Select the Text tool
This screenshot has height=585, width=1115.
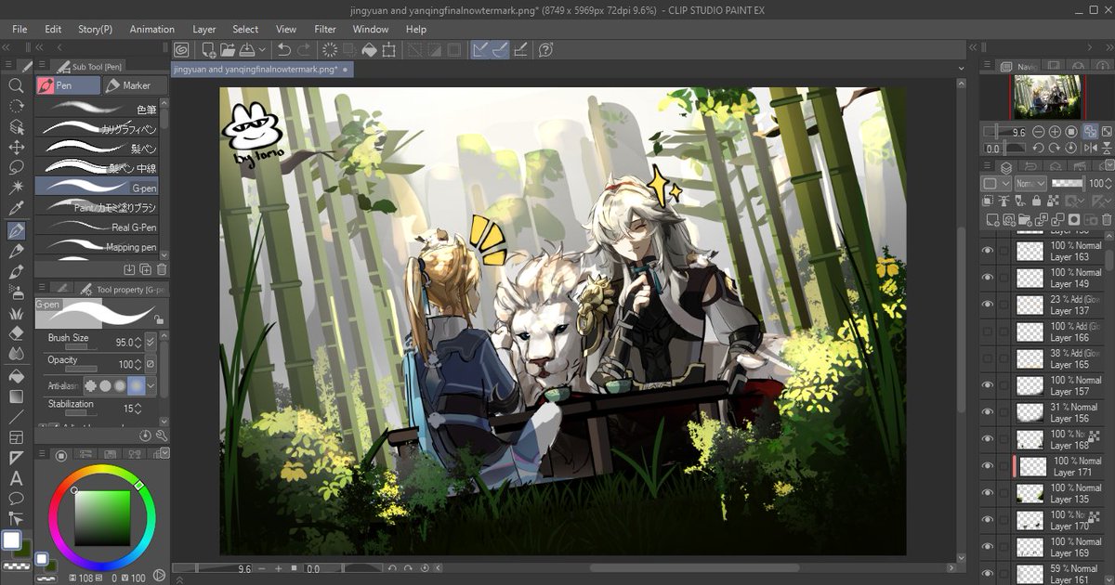[16, 478]
